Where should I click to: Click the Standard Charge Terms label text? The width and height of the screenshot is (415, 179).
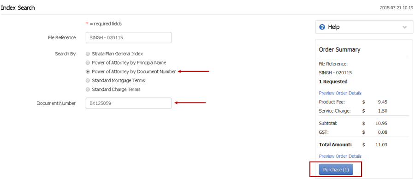click(116, 89)
